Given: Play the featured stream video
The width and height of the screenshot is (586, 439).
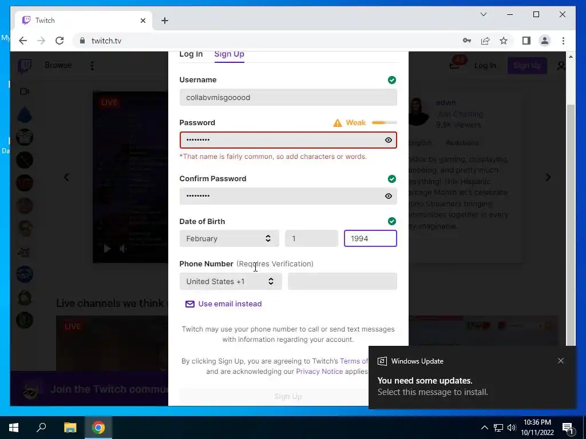Looking at the screenshot, I should click(x=107, y=248).
